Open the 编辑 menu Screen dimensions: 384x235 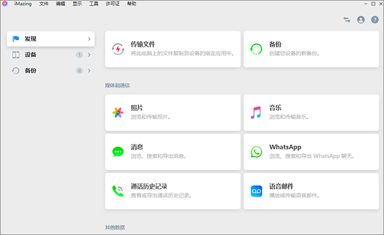coord(61,4)
